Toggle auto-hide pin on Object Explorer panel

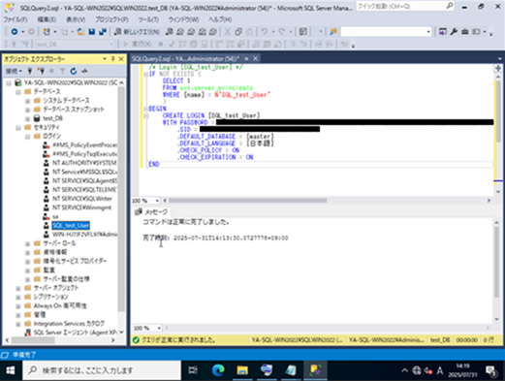click(x=112, y=59)
